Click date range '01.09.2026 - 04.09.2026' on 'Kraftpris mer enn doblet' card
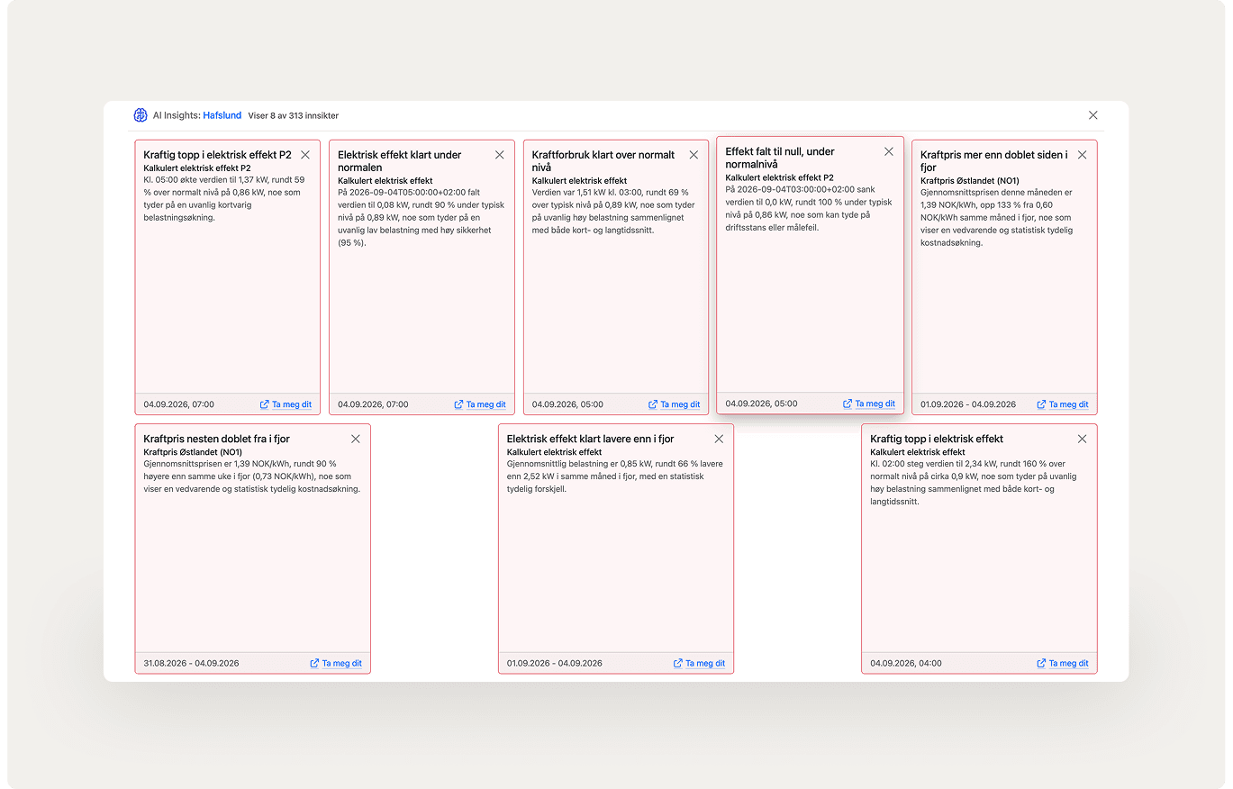Image resolution: width=1233 pixels, height=789 pixels. pyautogui.click(x=968, y=404)
